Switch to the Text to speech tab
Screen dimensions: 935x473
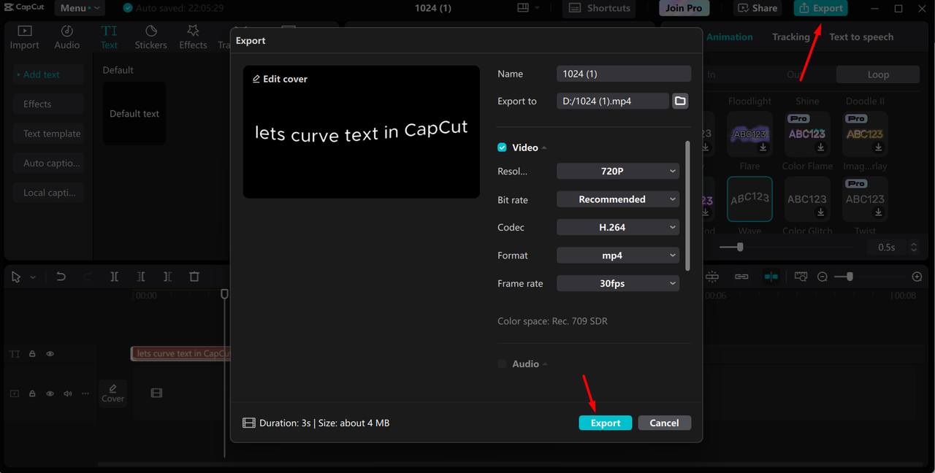pos(861,36)
